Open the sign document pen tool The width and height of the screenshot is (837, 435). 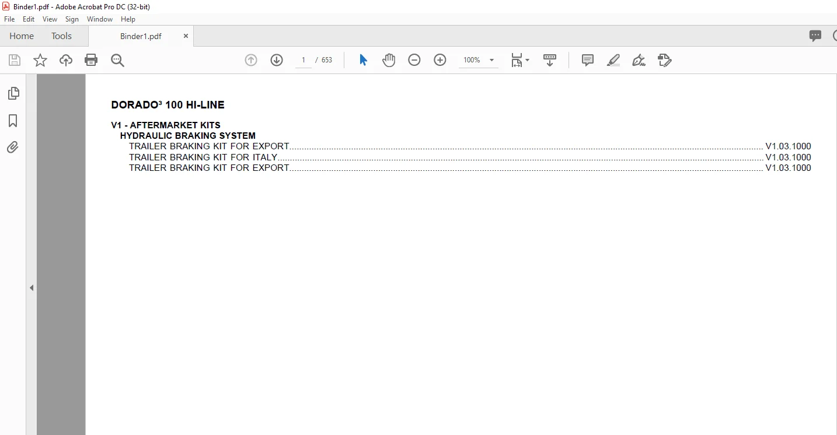pyautogui.click(x=639, y=60)
